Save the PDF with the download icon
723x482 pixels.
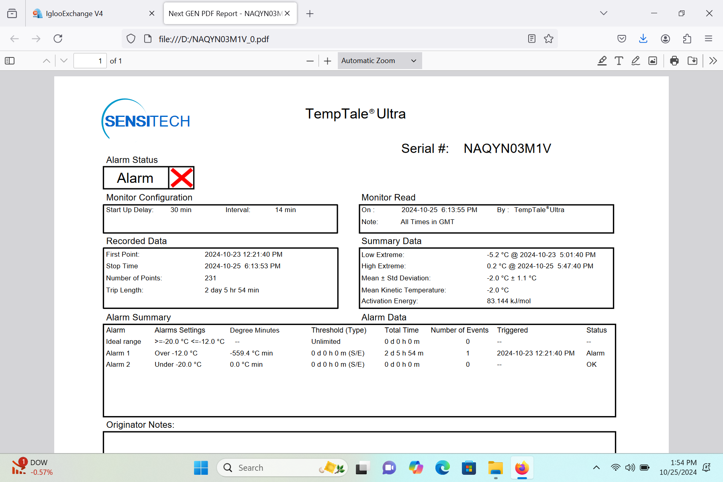(692, 61)
